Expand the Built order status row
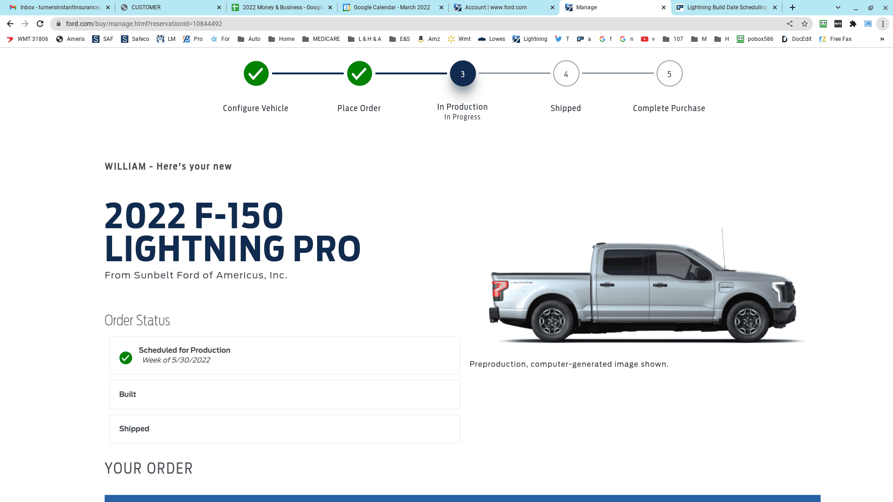Image resolution: width=893 pixels, height=502 pixels. pyautogui.click(x=285, y=394)
